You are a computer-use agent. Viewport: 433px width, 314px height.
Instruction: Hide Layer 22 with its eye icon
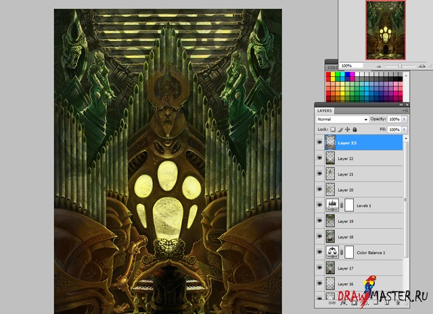(320, 158)
